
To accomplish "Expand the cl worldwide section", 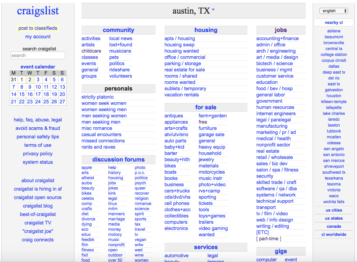I will [x=334, y=234].
